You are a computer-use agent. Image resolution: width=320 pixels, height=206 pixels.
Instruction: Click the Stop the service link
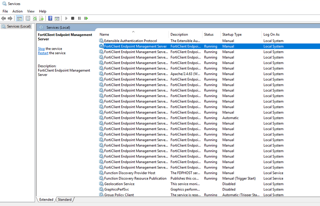coord(41,49)
